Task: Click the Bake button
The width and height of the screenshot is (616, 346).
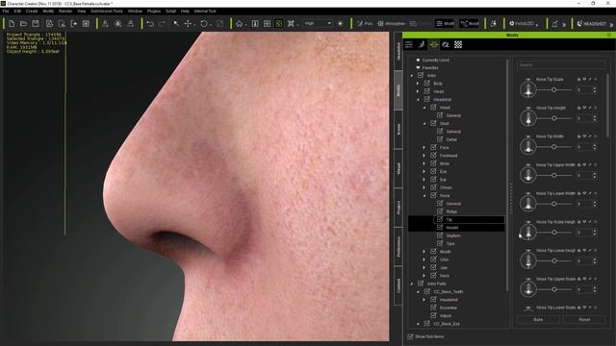Action: [x=538, y=320]
